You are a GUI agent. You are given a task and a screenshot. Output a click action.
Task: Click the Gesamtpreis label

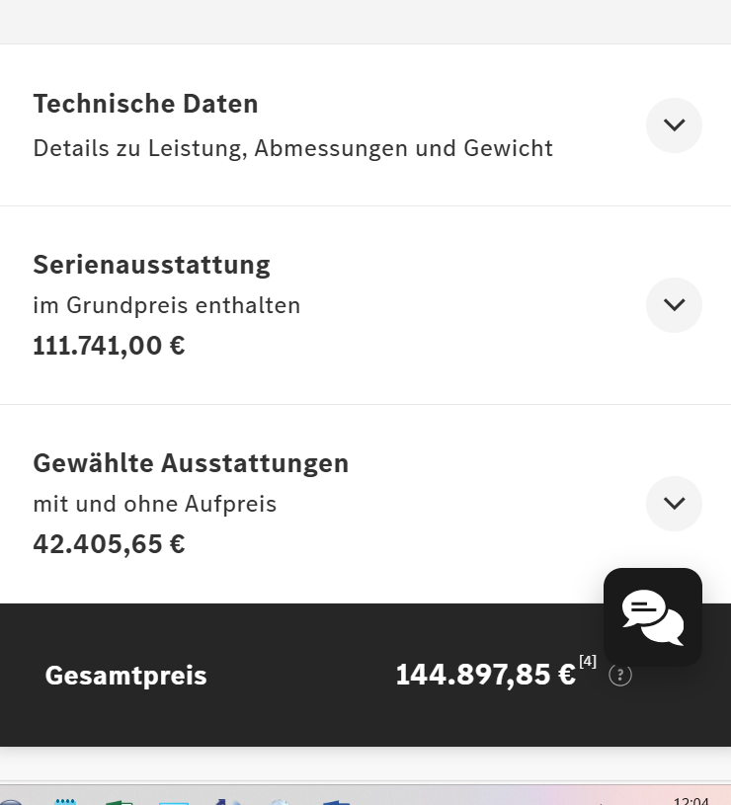(125, 676)
